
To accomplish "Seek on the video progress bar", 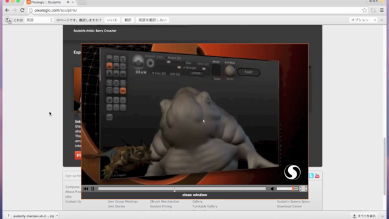I will [182, 189].
